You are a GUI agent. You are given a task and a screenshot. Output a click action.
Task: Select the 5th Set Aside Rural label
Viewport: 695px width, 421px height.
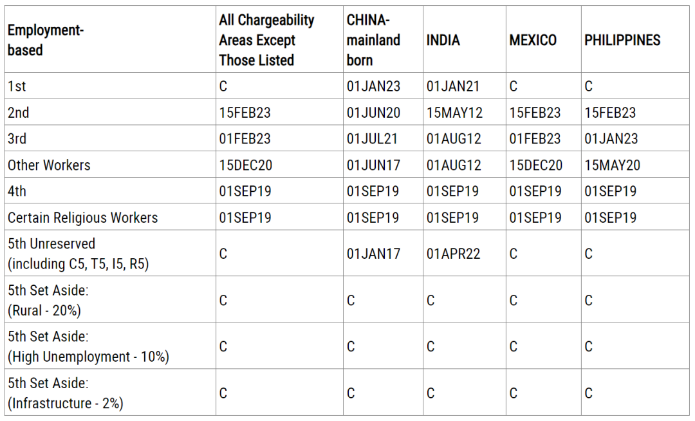point(48,300)
